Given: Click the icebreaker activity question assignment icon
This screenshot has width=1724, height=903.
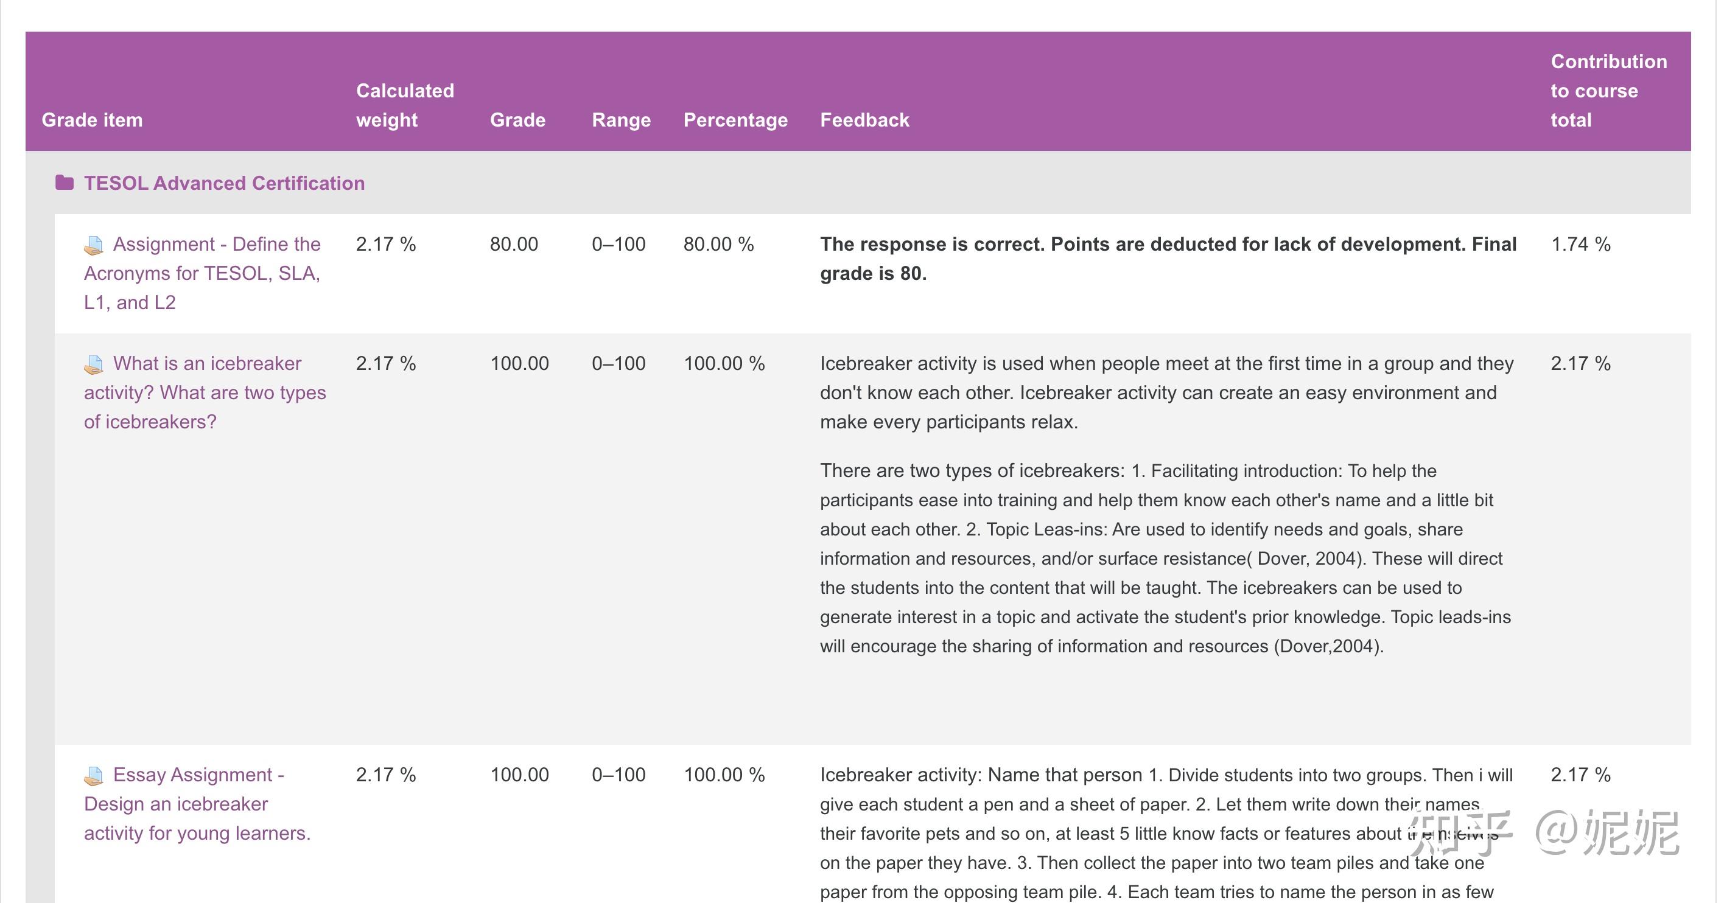Looking at the screenshot, I should click(94, 364).
